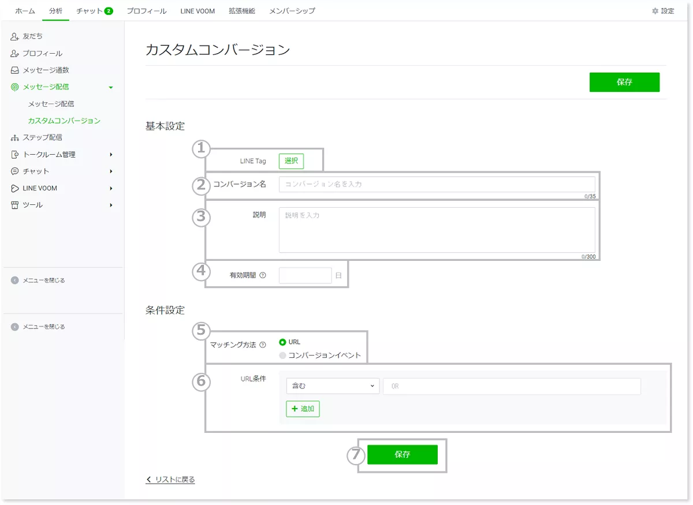693x505 pixels.
Task: Select the コンバージョンイベント radio option
Action: point(282,356)
